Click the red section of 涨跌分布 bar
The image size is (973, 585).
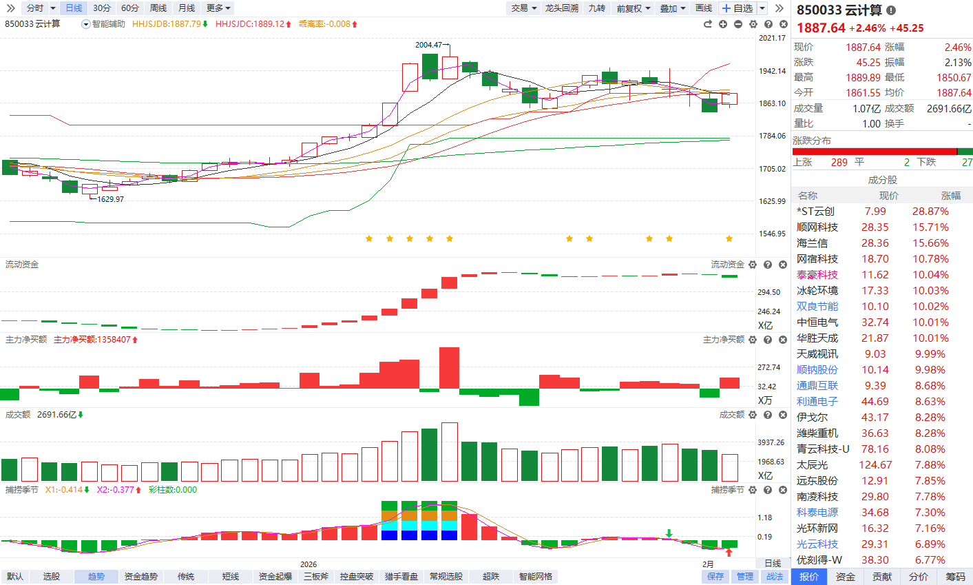(x=873, y=152)
